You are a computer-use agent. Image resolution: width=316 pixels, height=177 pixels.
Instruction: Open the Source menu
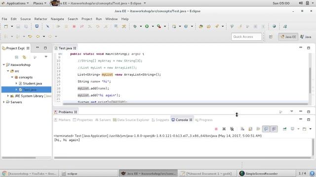[x=25, y=19]
